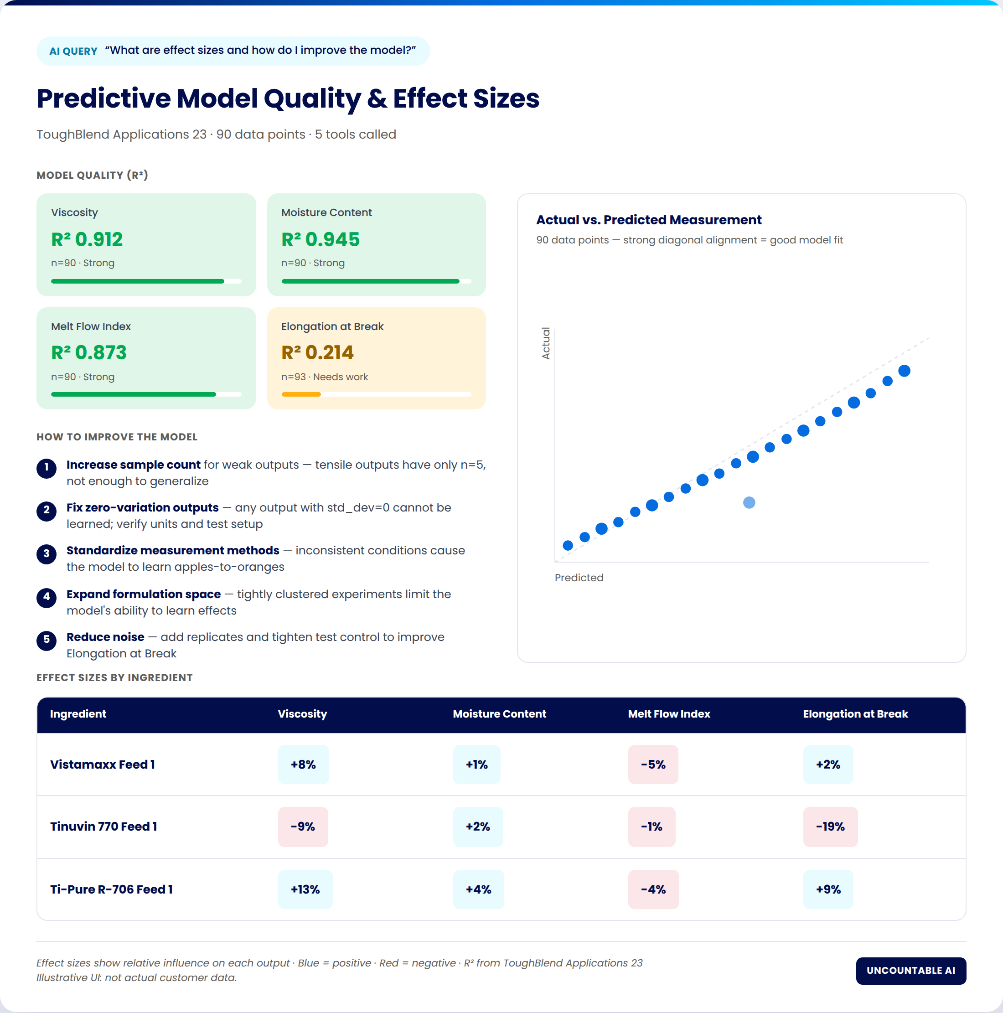Click the step 5 circle icon
1003x1013 pixels.
pyautogui.click(x=47, y=640)
